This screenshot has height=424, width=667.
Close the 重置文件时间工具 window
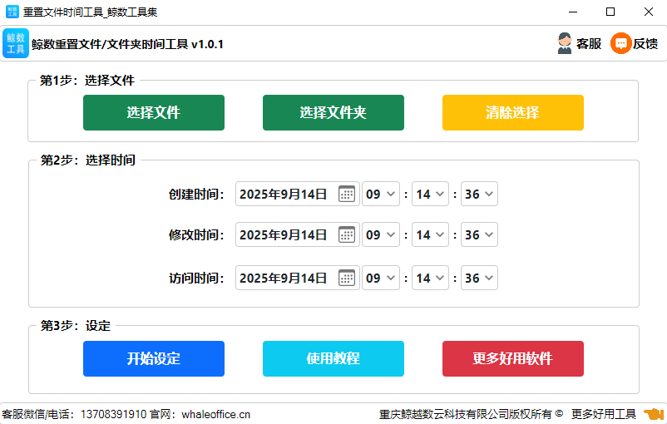coord(648,12)
